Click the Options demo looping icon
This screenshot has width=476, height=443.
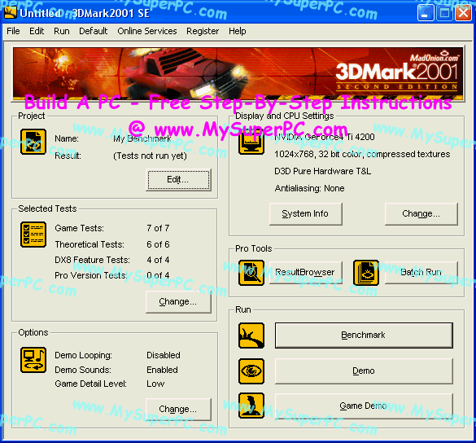pos(33,360)
